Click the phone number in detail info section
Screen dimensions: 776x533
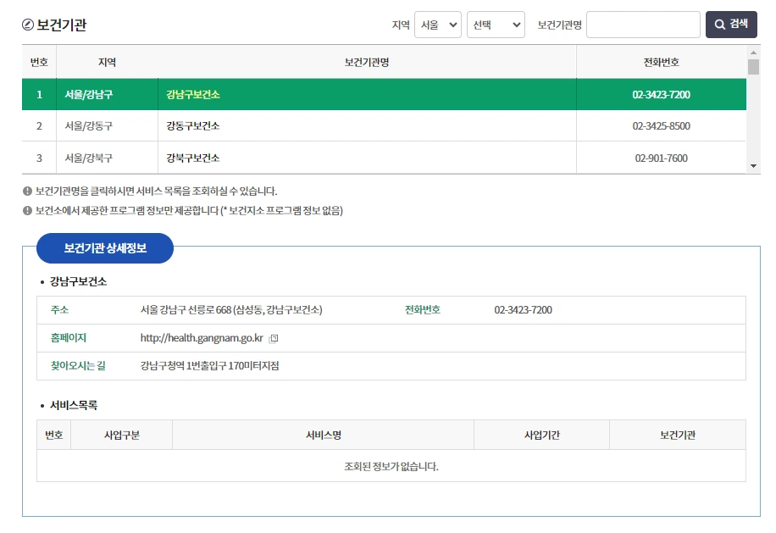[x=523, y=310]
